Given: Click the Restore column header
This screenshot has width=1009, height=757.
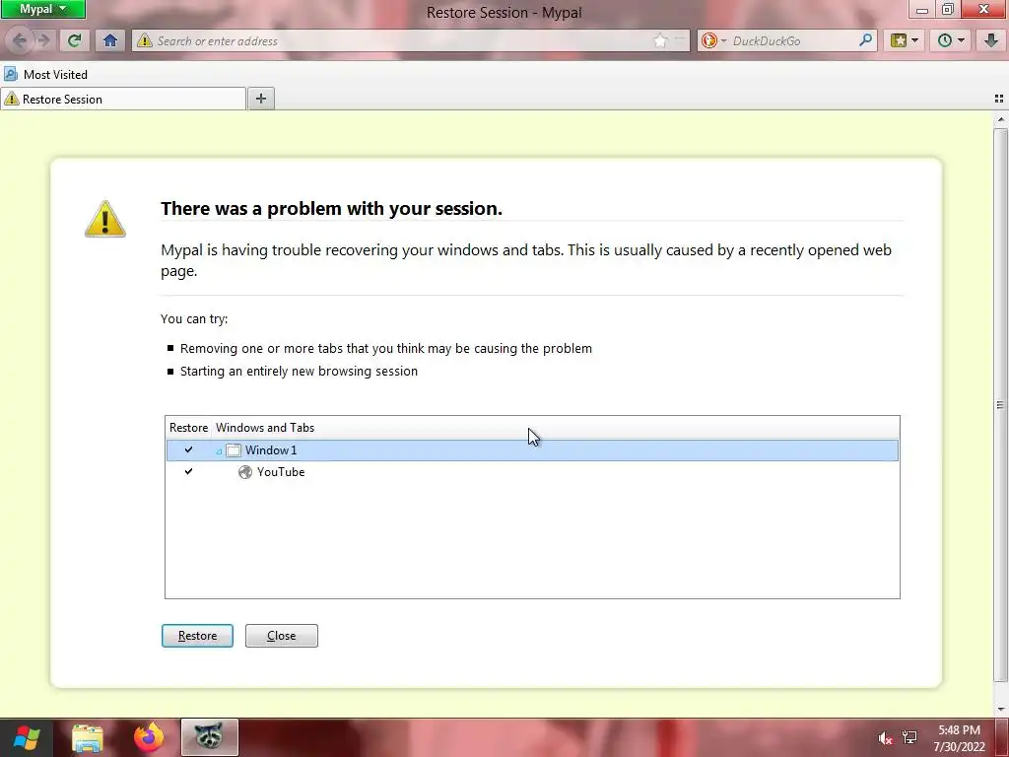Looking at the screenshot, I should (188, 428).
